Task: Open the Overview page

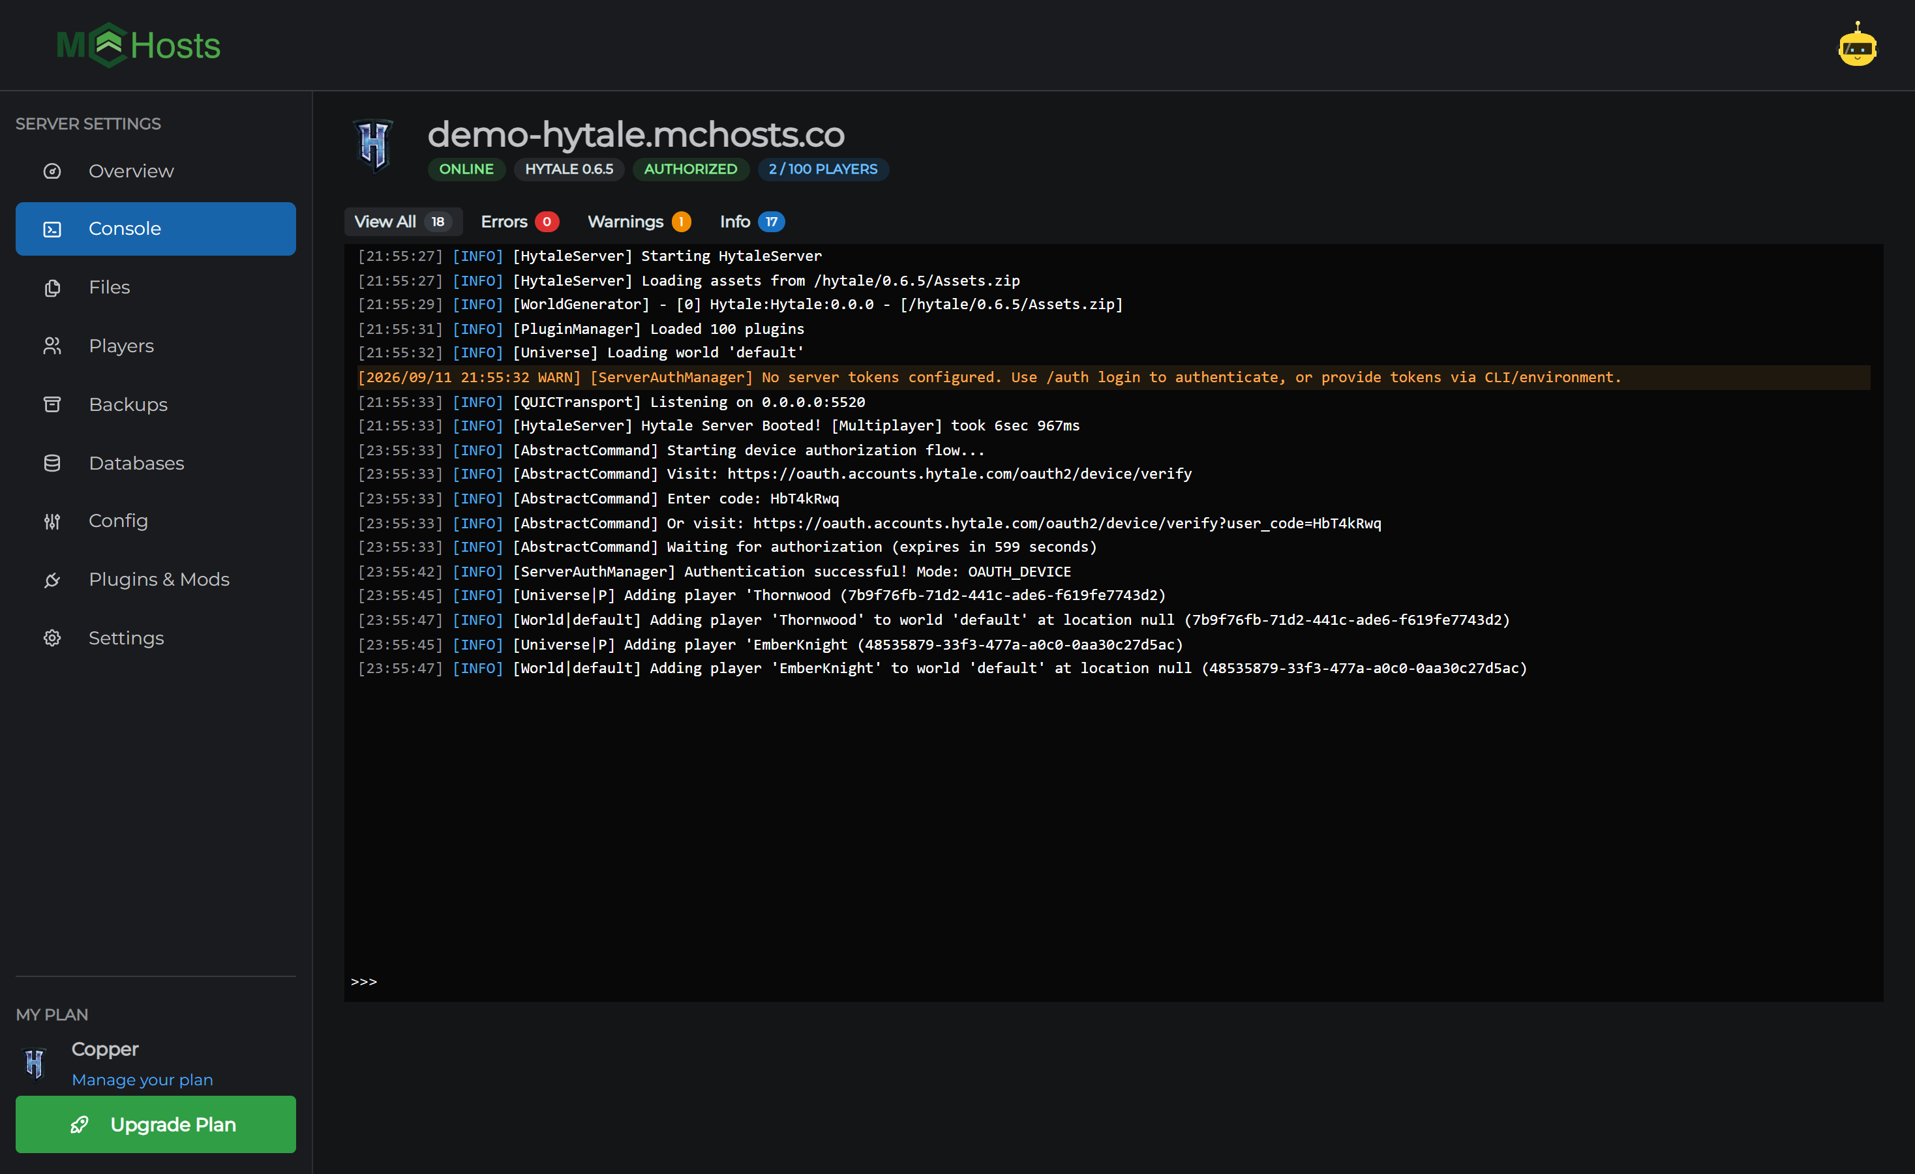Action: (x=155, y=171)
